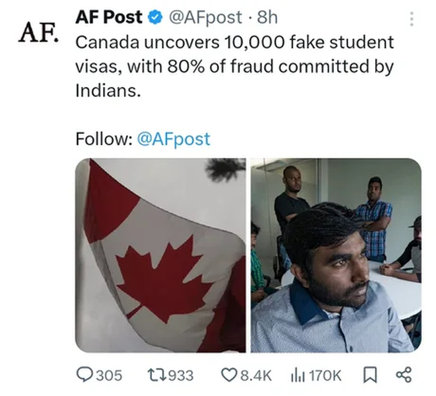Open the AF. profile avatar

pyautogui.click(x=37, y=33)
